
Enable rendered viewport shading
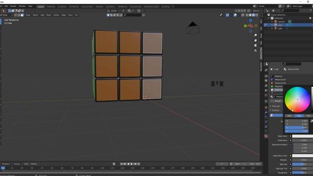(x=257, y=15)
